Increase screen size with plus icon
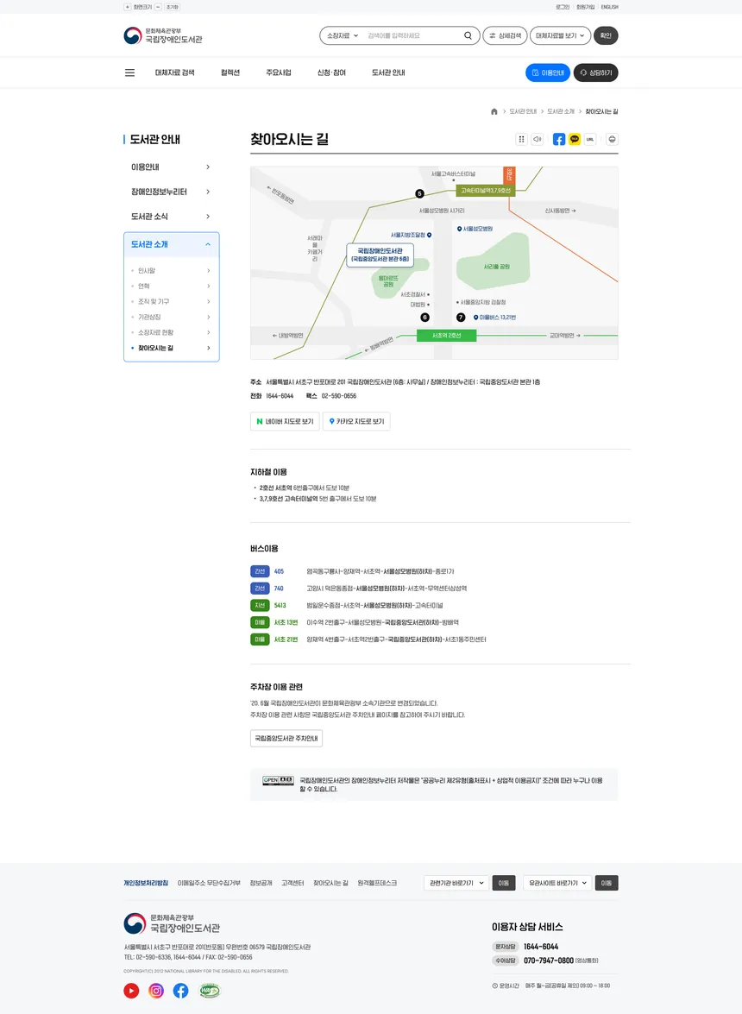The image size is (742, 1014). 128,7
